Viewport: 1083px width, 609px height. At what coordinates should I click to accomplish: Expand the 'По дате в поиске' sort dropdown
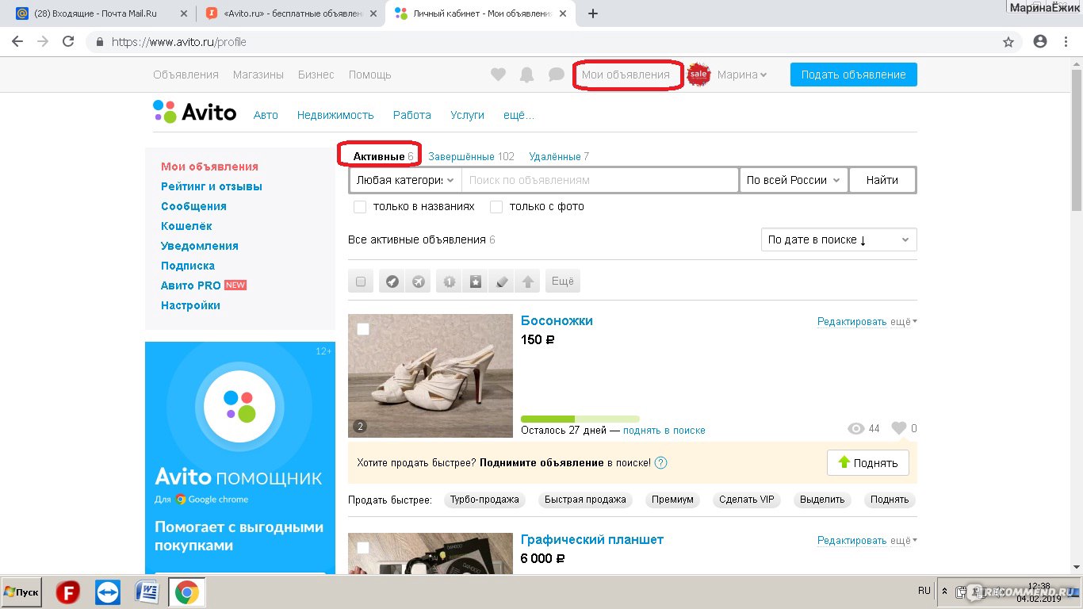(838, 239)
